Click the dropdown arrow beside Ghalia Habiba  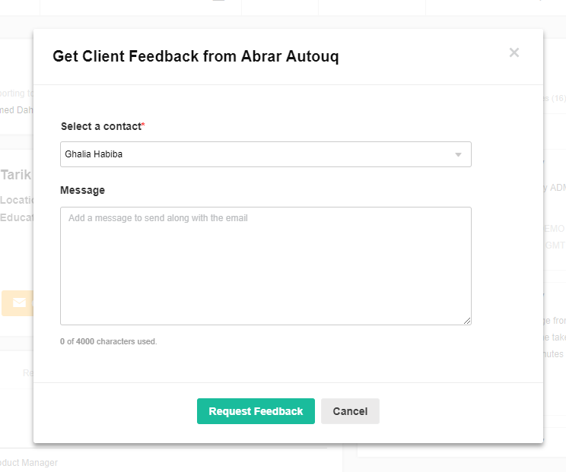point(458,155)
